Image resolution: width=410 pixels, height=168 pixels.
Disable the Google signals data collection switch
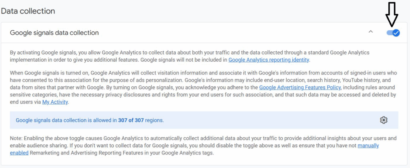click(x=393, y=33)
